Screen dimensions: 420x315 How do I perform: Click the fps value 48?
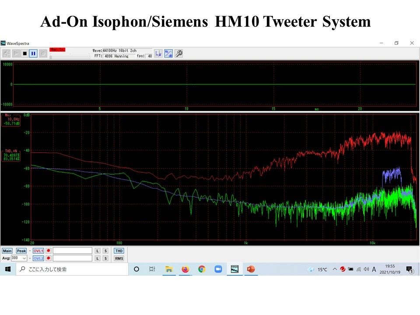(x=150, y=56)
